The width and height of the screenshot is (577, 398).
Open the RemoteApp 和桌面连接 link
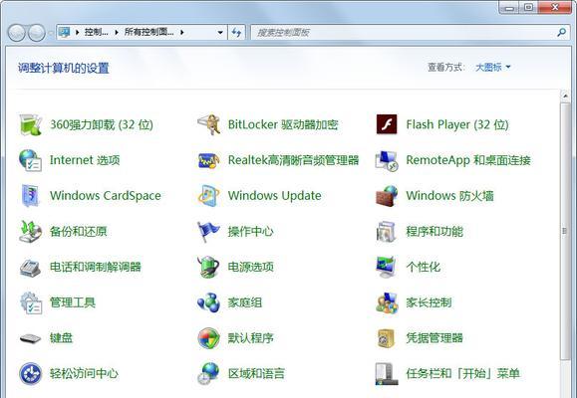coord(468,160)
